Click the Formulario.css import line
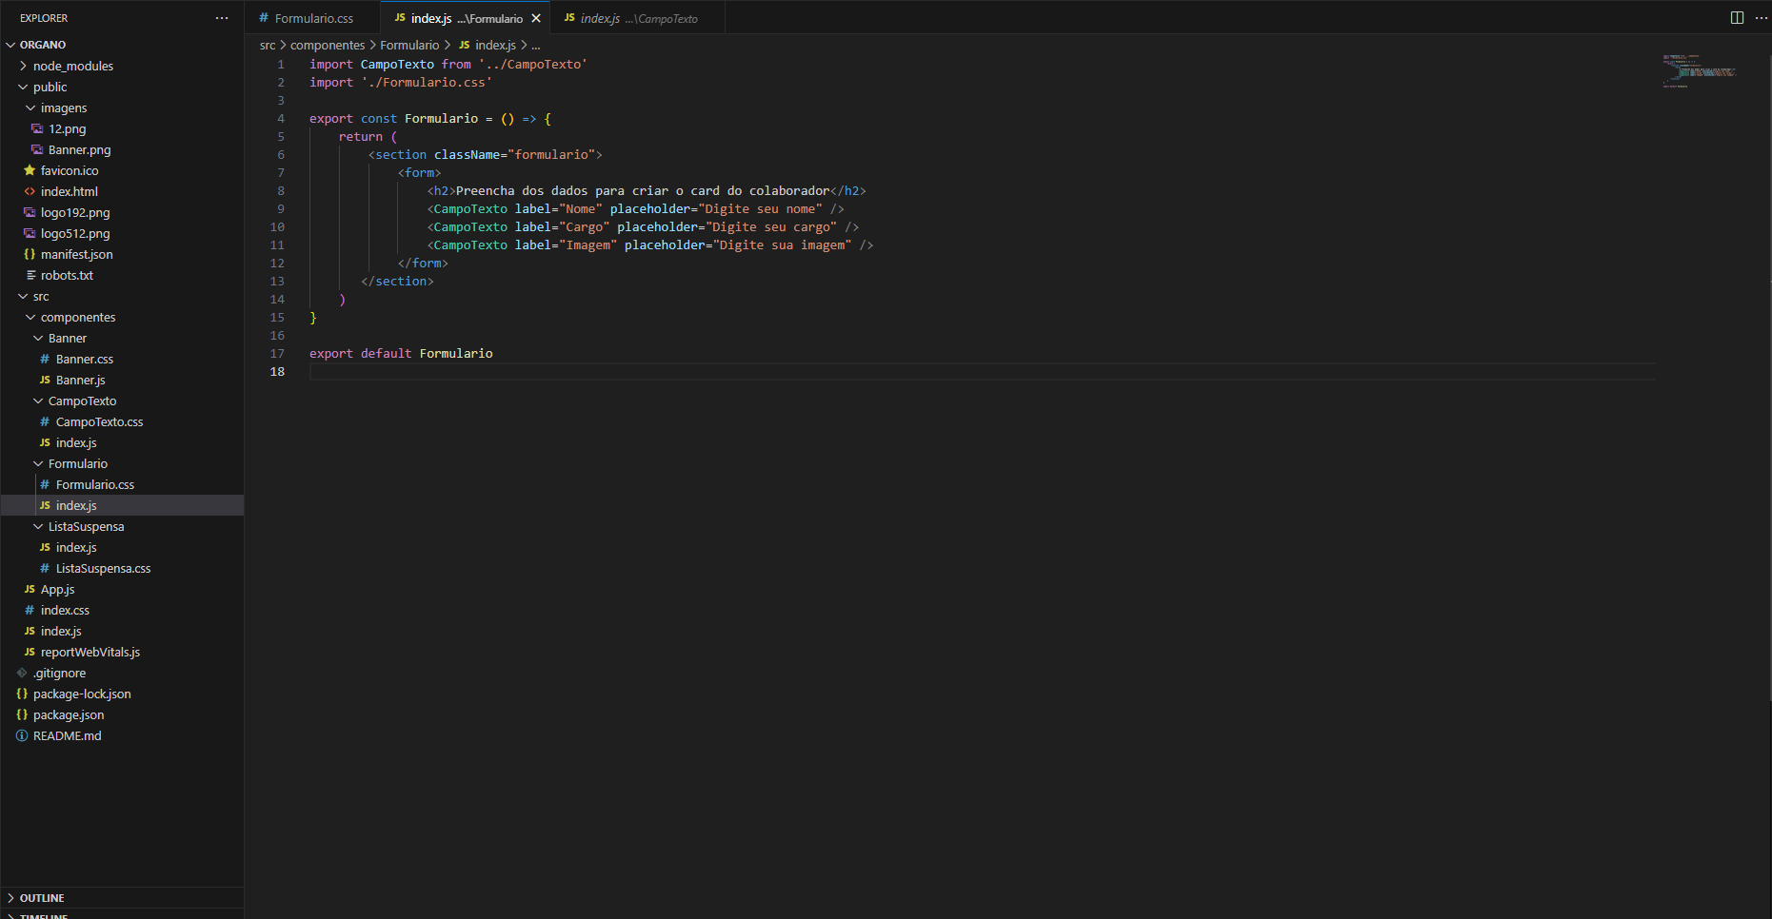1772x919 pixels. click(401, 82)
